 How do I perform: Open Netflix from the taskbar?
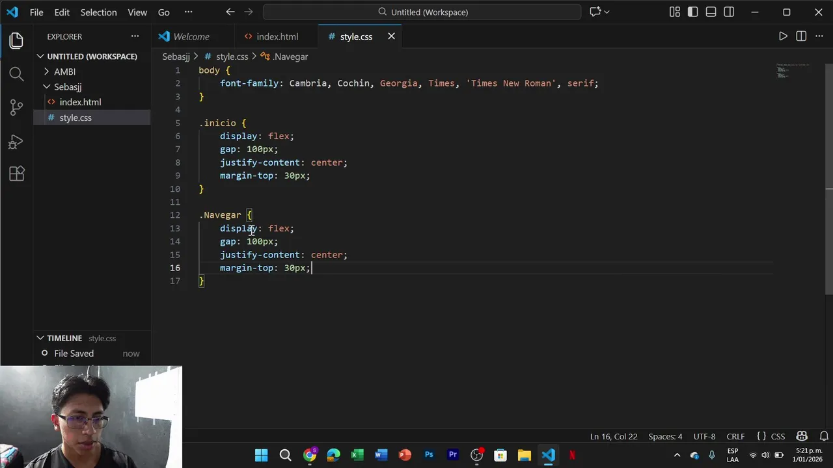click(572, 455)
